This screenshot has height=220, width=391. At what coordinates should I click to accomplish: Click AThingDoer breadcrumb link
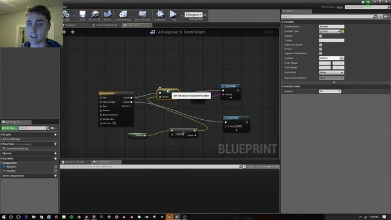point(168,32)
